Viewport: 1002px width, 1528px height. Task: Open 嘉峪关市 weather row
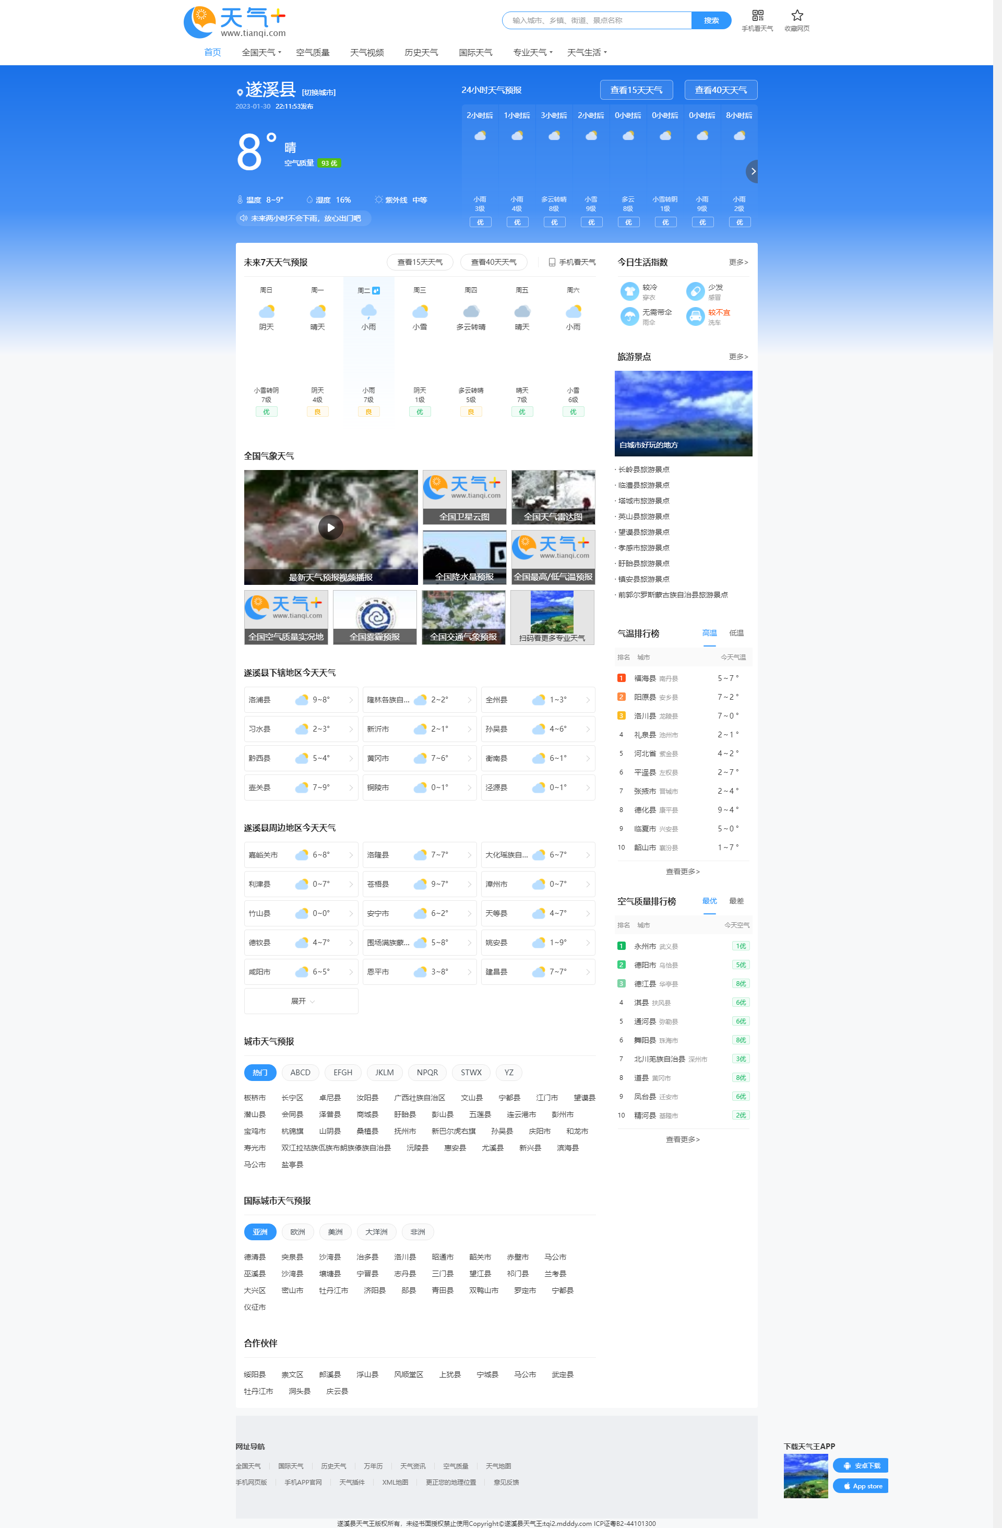(x=301, y=855)
